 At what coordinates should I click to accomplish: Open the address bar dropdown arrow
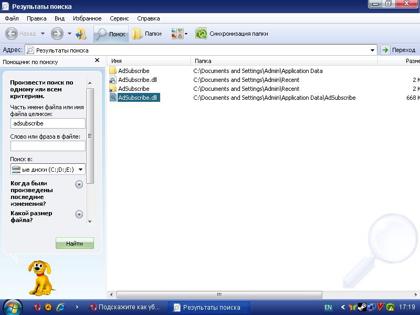[373, 50]
